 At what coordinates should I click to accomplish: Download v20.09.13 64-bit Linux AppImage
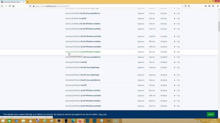[x=82, y=75]
